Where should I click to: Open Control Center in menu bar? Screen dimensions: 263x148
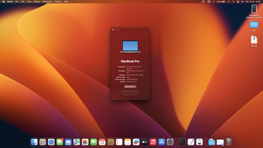click(238, 2)
